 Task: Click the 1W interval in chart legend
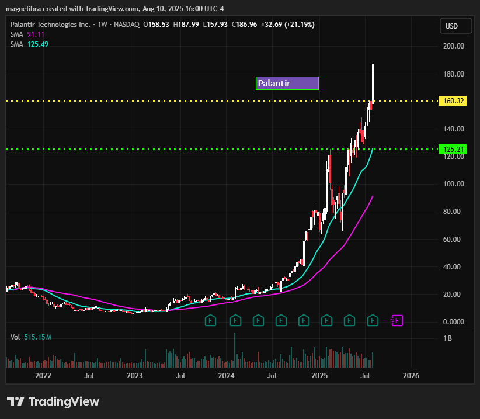(102, 25)
